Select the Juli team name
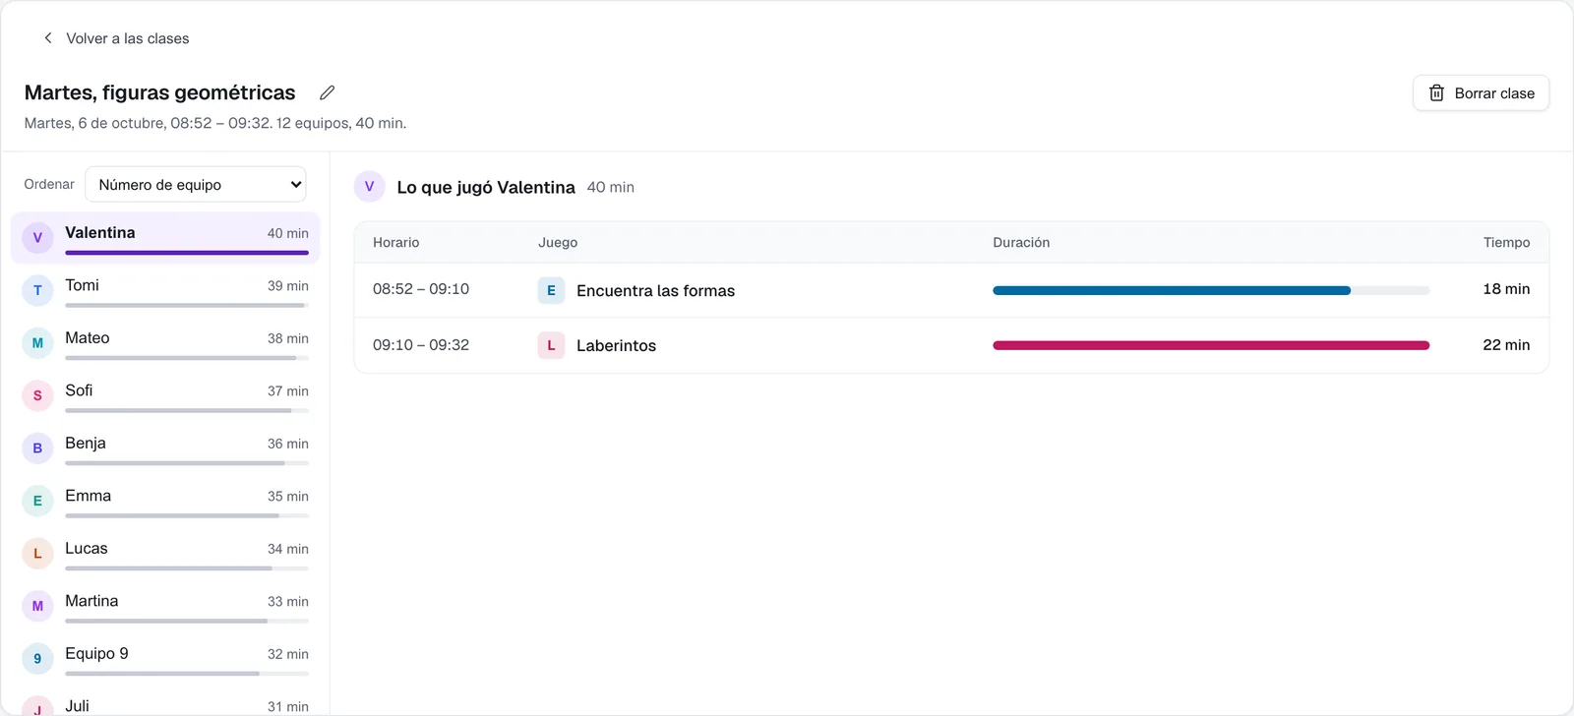This screenshot has width=1574, height=716. coord(77,706)
